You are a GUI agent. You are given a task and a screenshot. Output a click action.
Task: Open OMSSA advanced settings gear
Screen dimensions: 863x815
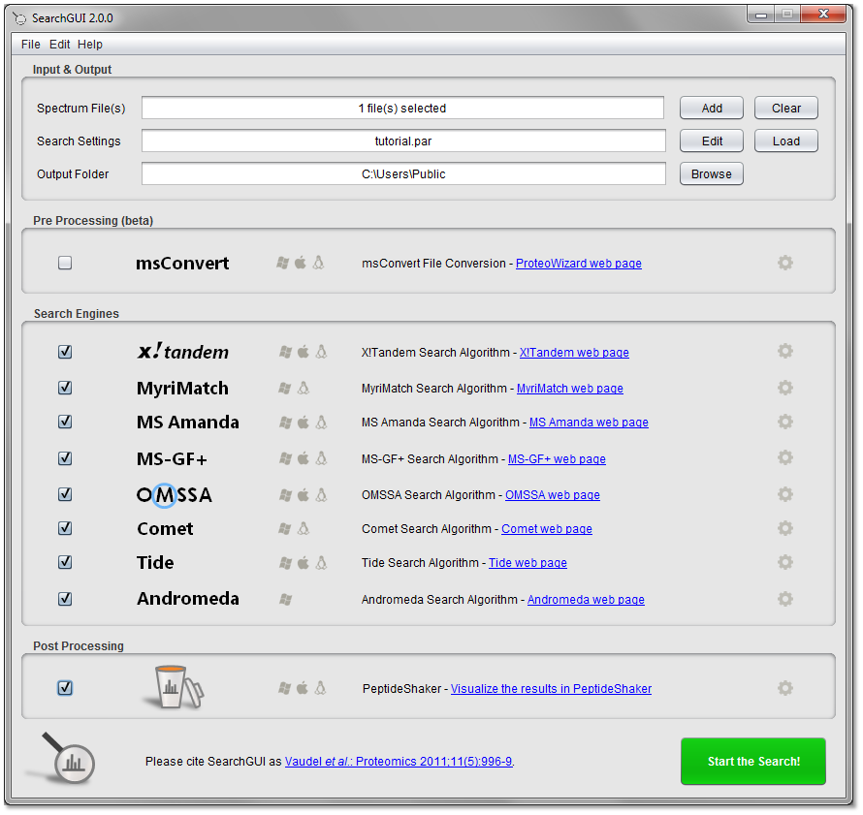pyautogui.click(x=785, y=494)
